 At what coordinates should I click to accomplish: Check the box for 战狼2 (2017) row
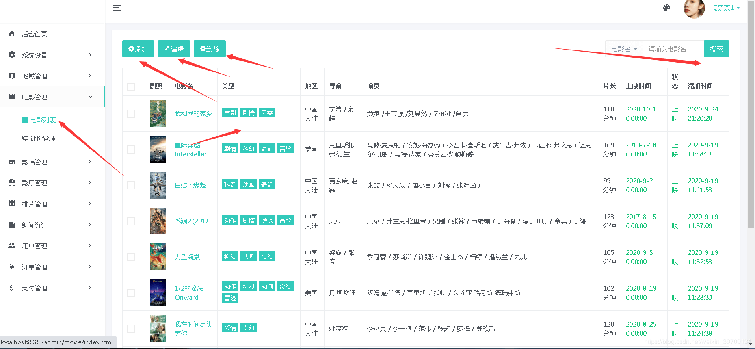(x=131, y=221)
